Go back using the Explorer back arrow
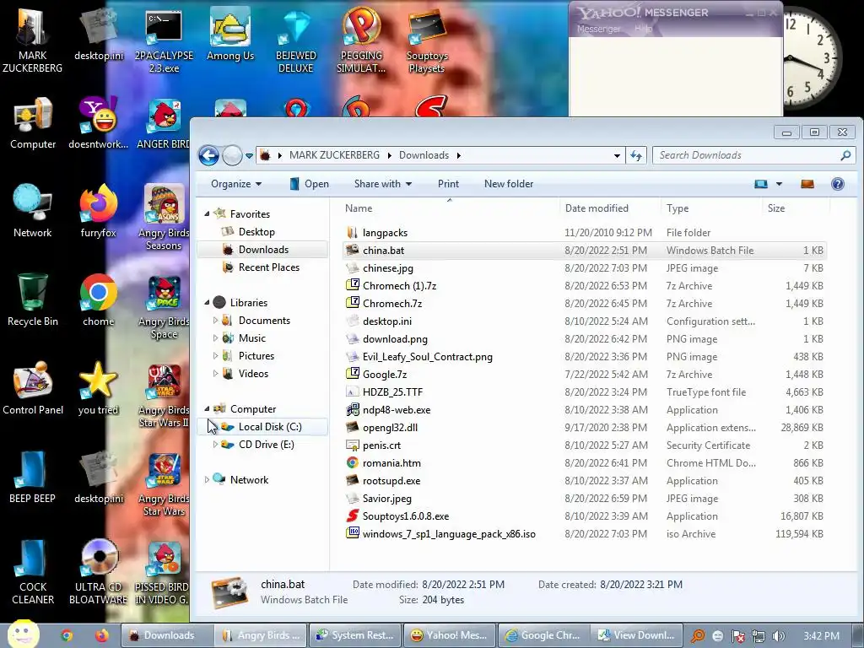The image size is (864, 648). 209,156
